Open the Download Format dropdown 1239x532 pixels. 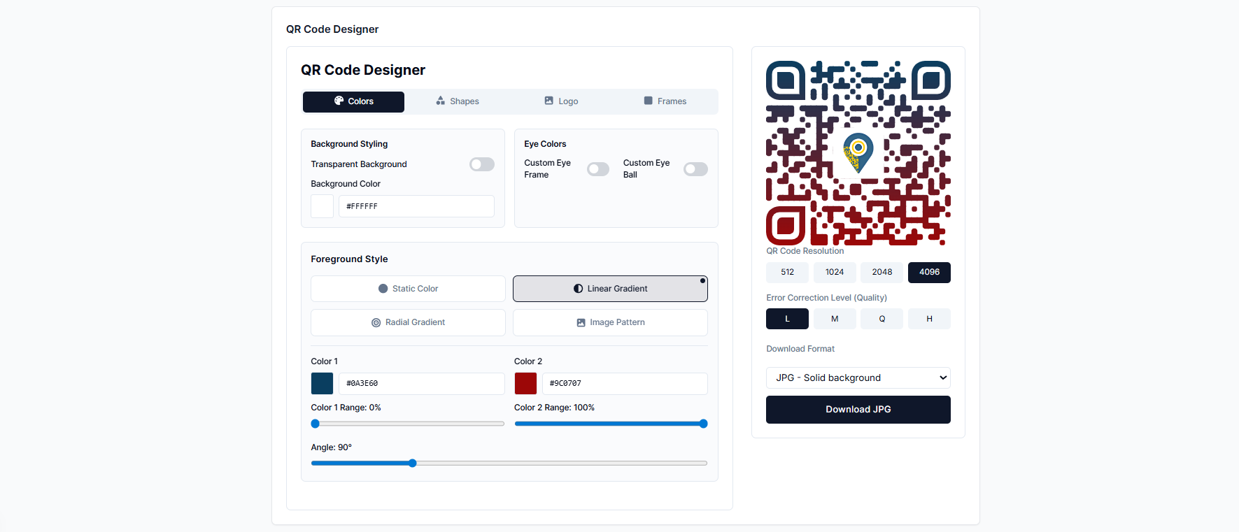point(858,378)
